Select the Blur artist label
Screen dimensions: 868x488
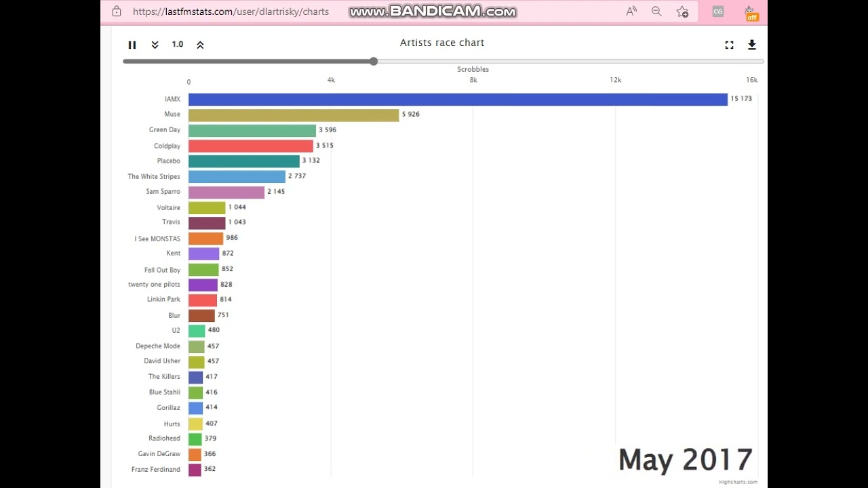pos(174,315)
